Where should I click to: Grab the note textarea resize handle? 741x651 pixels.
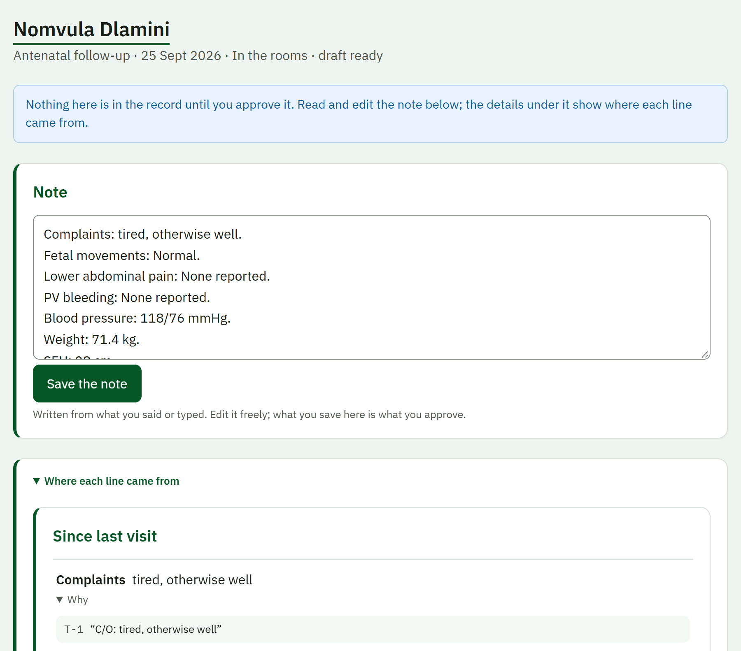(x=705, y=354)
